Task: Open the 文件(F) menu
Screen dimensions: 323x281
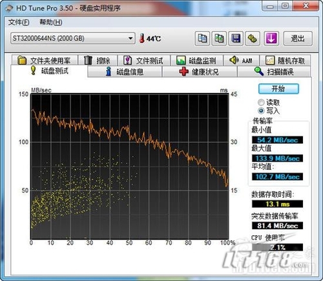Action: pos(19,22)
